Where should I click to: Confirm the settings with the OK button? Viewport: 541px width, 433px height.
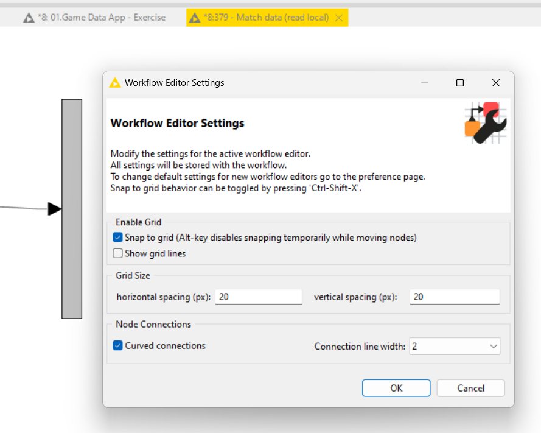[396, 388]
